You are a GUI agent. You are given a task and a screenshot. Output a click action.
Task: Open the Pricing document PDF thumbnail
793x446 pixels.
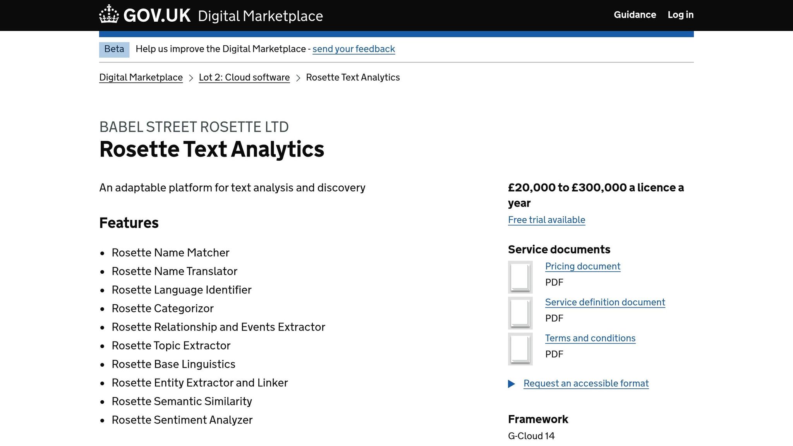coord(520,277)
